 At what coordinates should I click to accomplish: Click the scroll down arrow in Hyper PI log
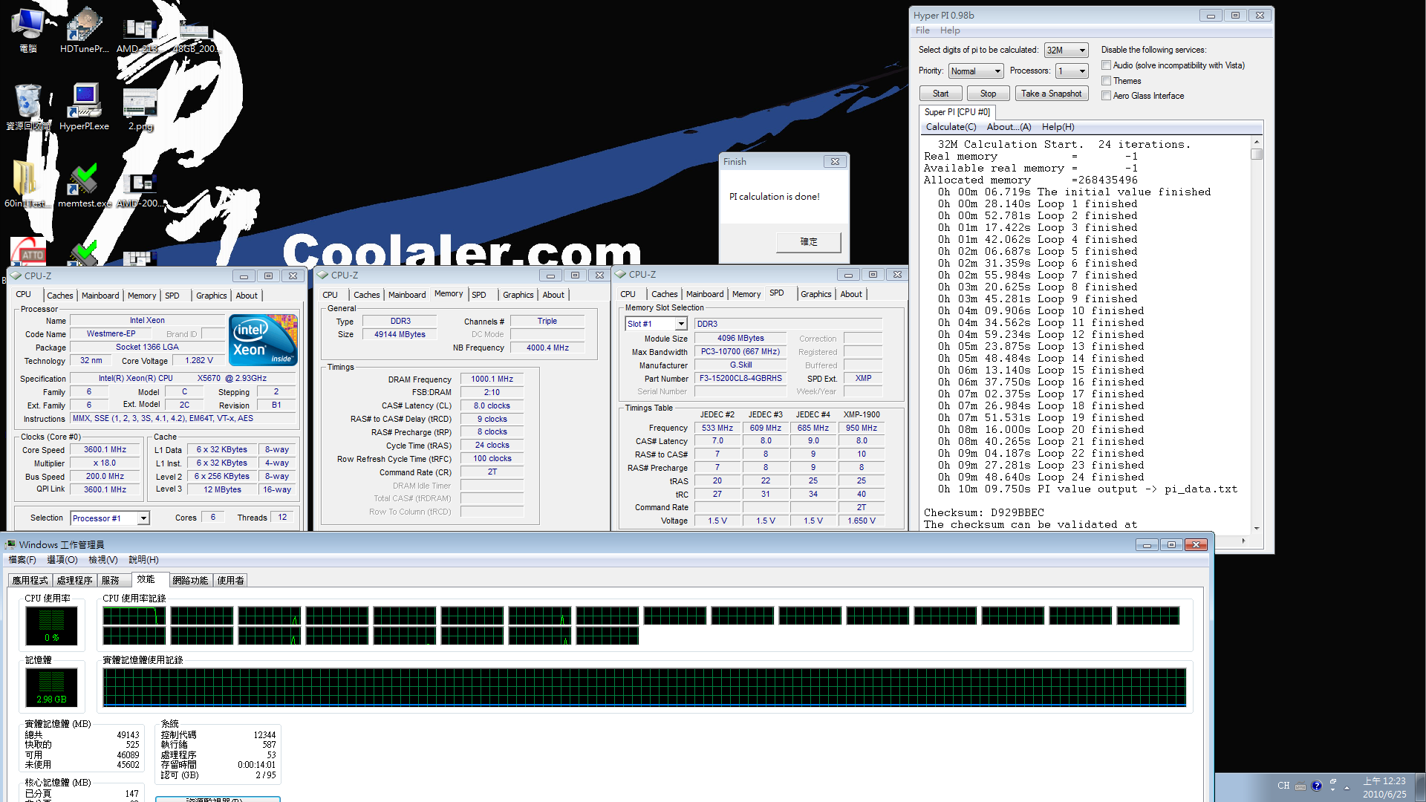(1257, 528)
